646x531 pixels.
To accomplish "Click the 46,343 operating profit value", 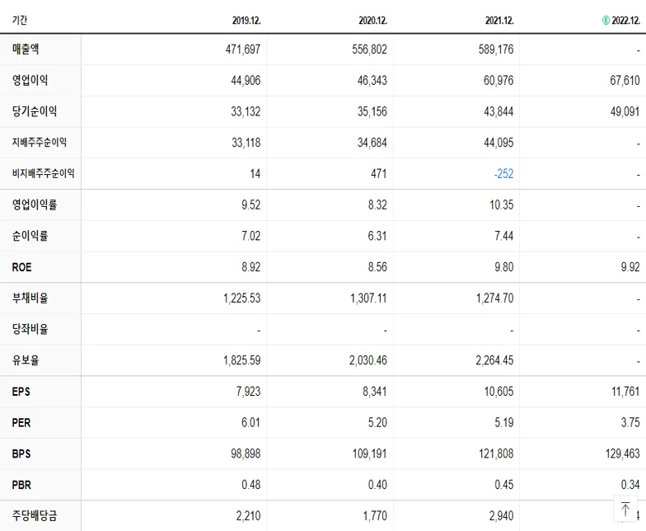I will click(372, 81).
